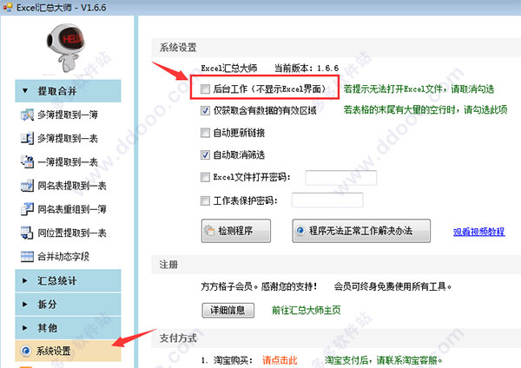Click 方方格子会员。感谢您的支持! text
The image size is (521, 368).
point(259,286)
